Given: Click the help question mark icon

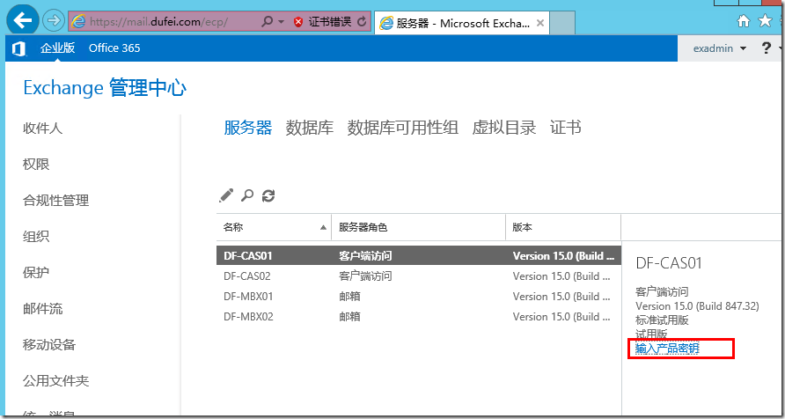Looking at the screenshot, I should coord(766,48).
